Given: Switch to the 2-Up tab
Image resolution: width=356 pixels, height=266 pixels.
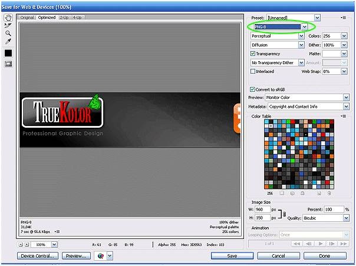Looking at the screenshot, I should (64, 18).
